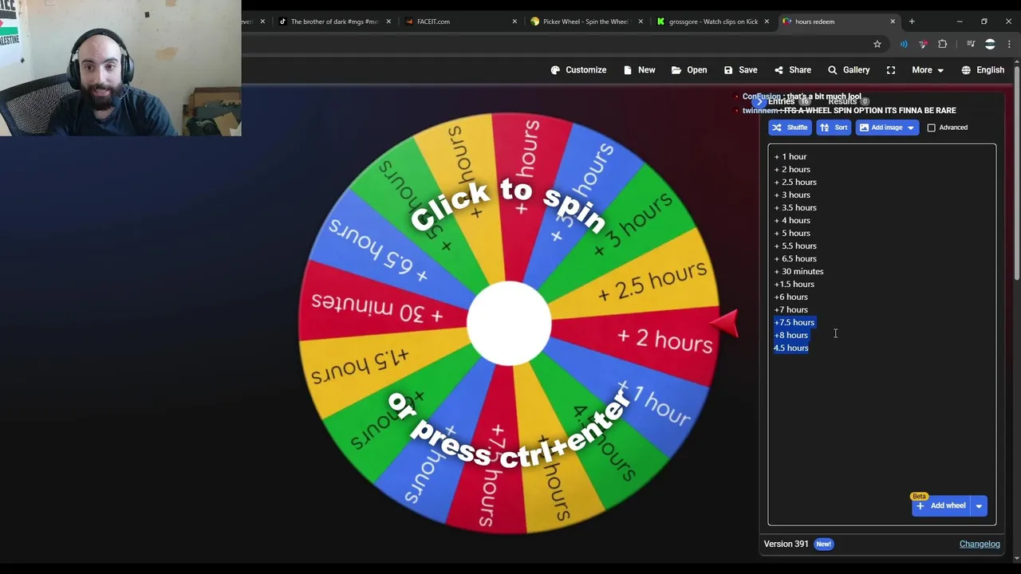Switch to the Results tab
The height and width of the screenshot is (574, 1021).
click(848, 102)
